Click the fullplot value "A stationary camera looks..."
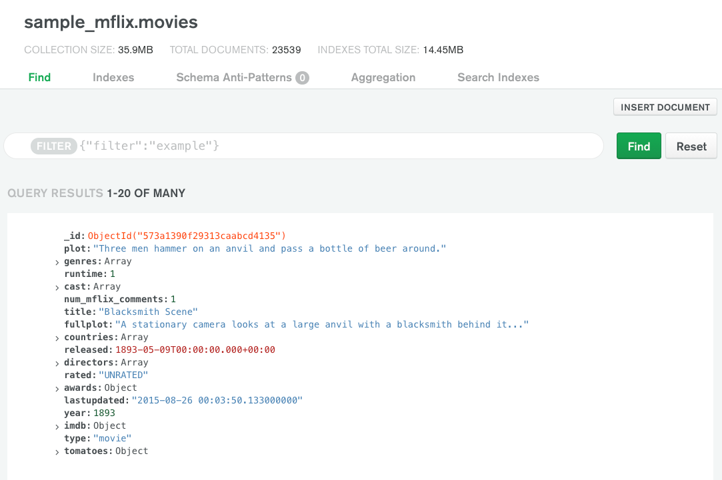 point(322,325)
